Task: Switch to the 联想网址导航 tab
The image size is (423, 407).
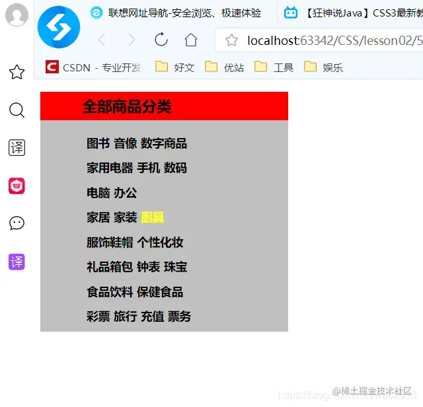Action: [x=176, y=13]
